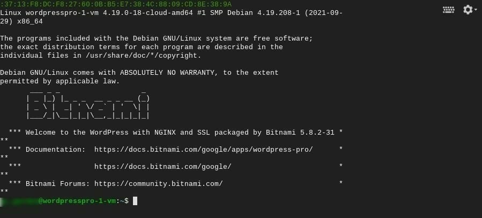This screenshot has height=218, width=482.
Task: Click the blinking terminal cursor block
Action: [135, 201]
